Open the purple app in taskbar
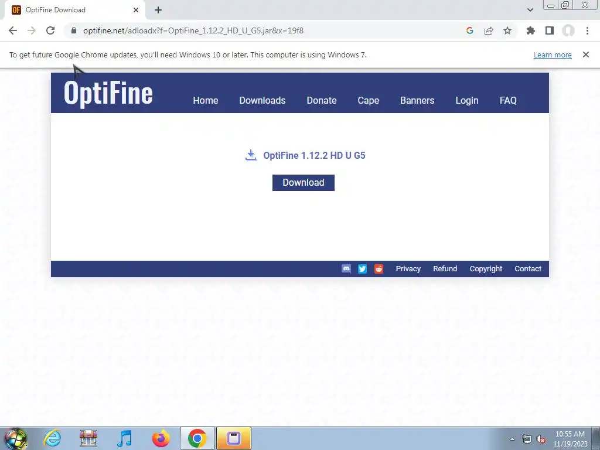Viewport: 600px width, 450px height. (233, 438)
